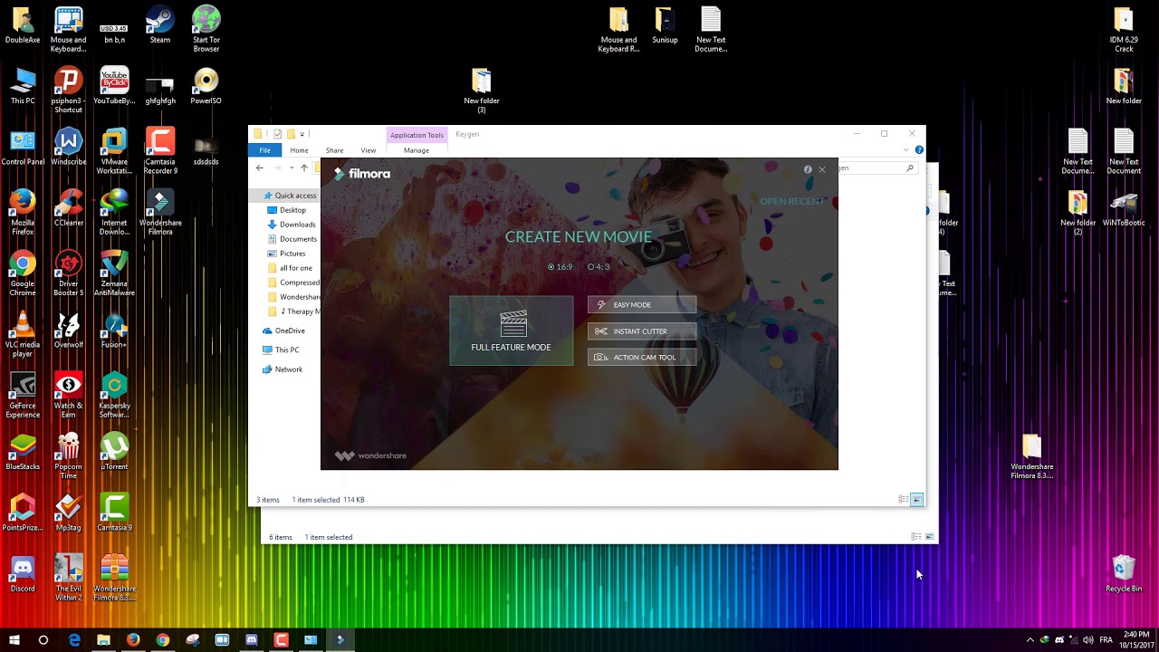Start the Instant Cutter tool

coord(642,331)
